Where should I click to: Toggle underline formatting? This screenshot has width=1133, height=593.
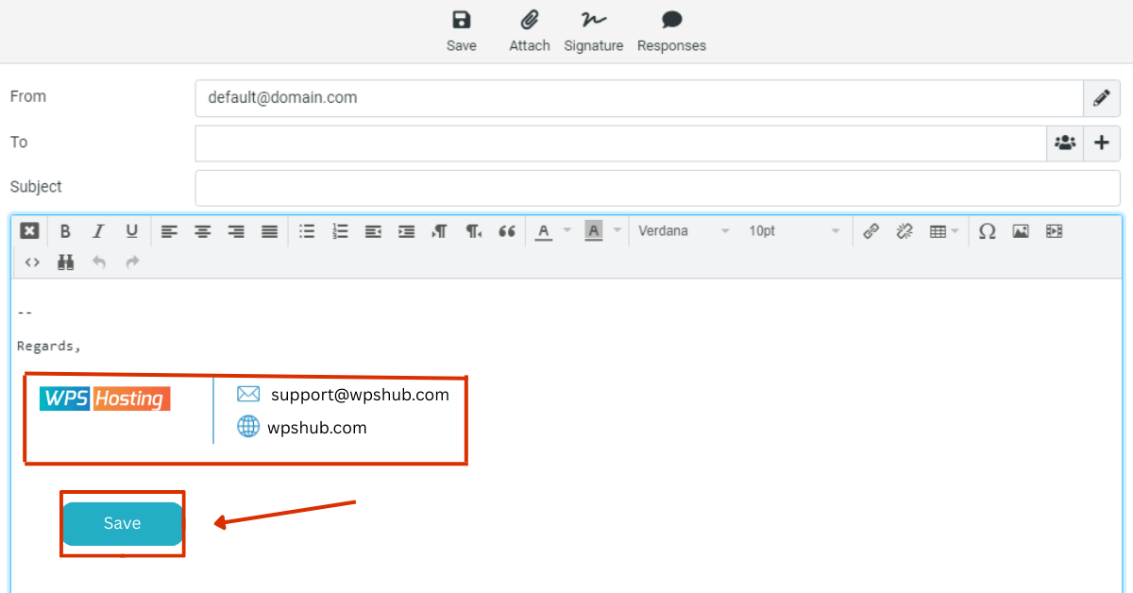131,231
